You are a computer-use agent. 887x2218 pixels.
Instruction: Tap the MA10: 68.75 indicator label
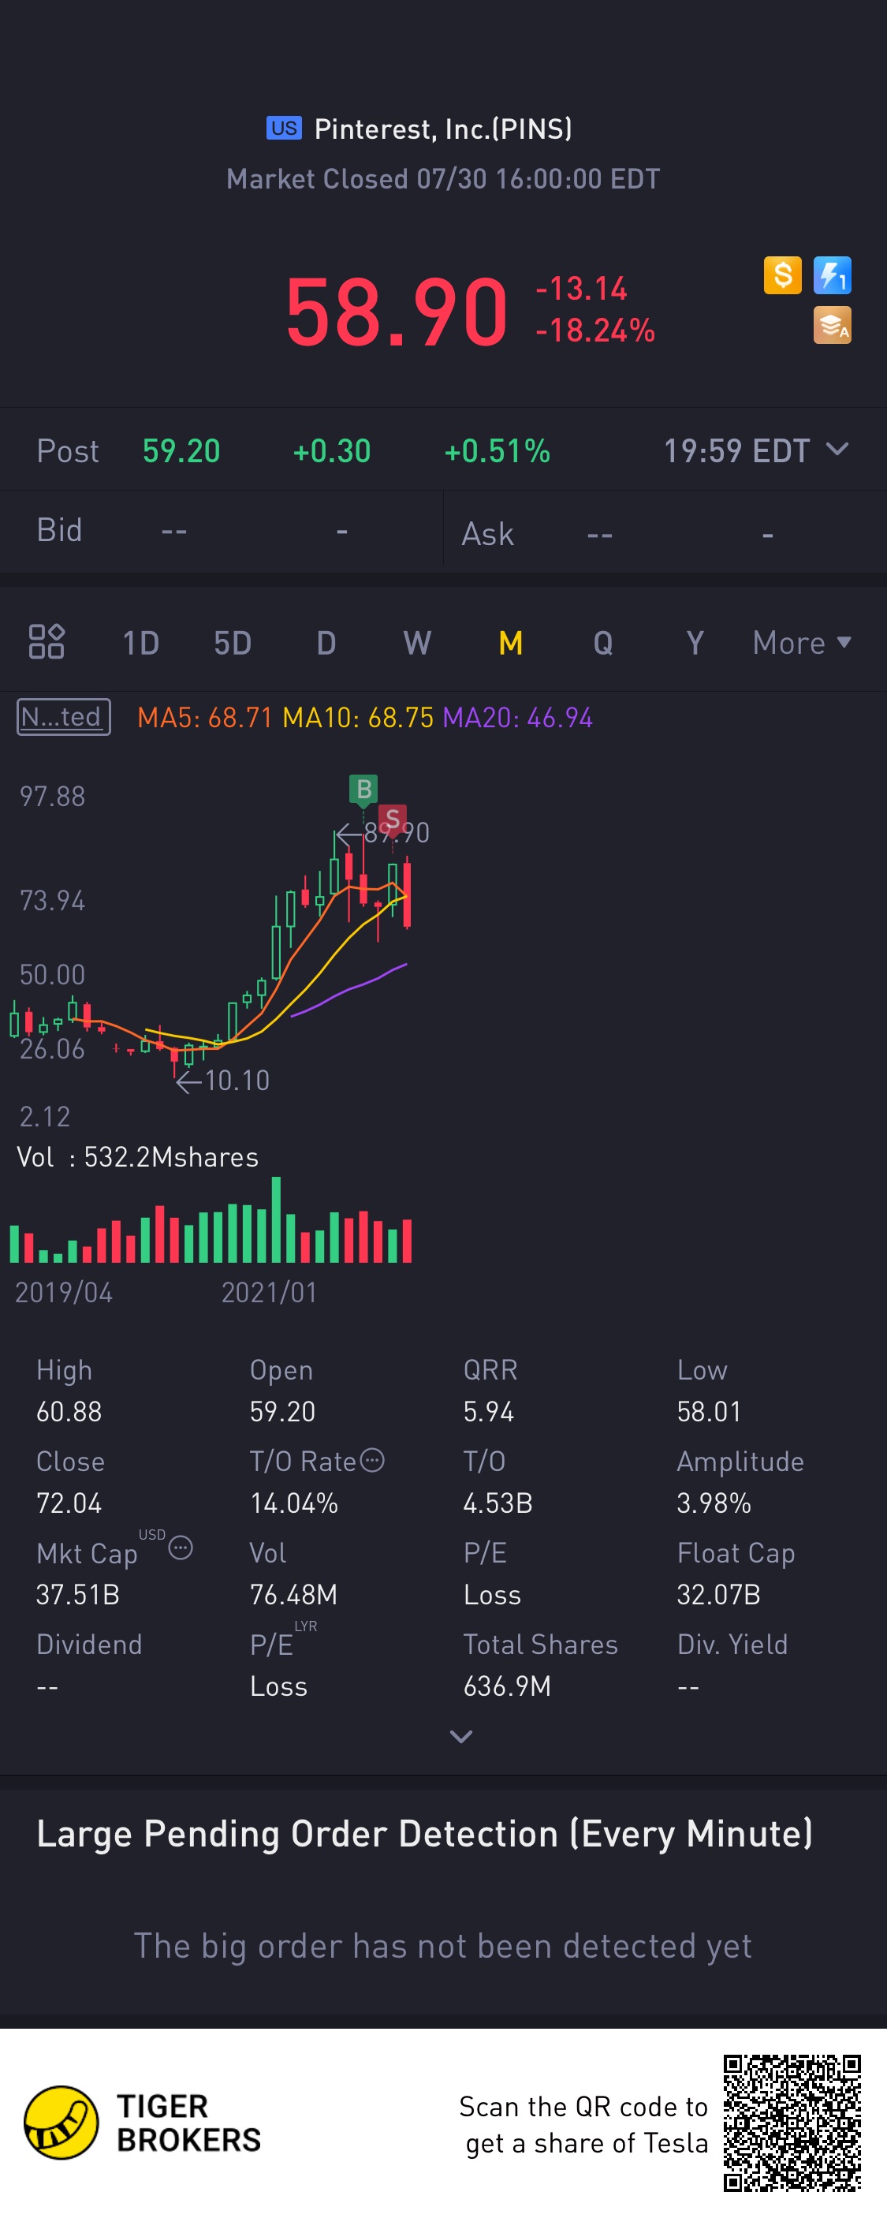click(x=358, y=717)
